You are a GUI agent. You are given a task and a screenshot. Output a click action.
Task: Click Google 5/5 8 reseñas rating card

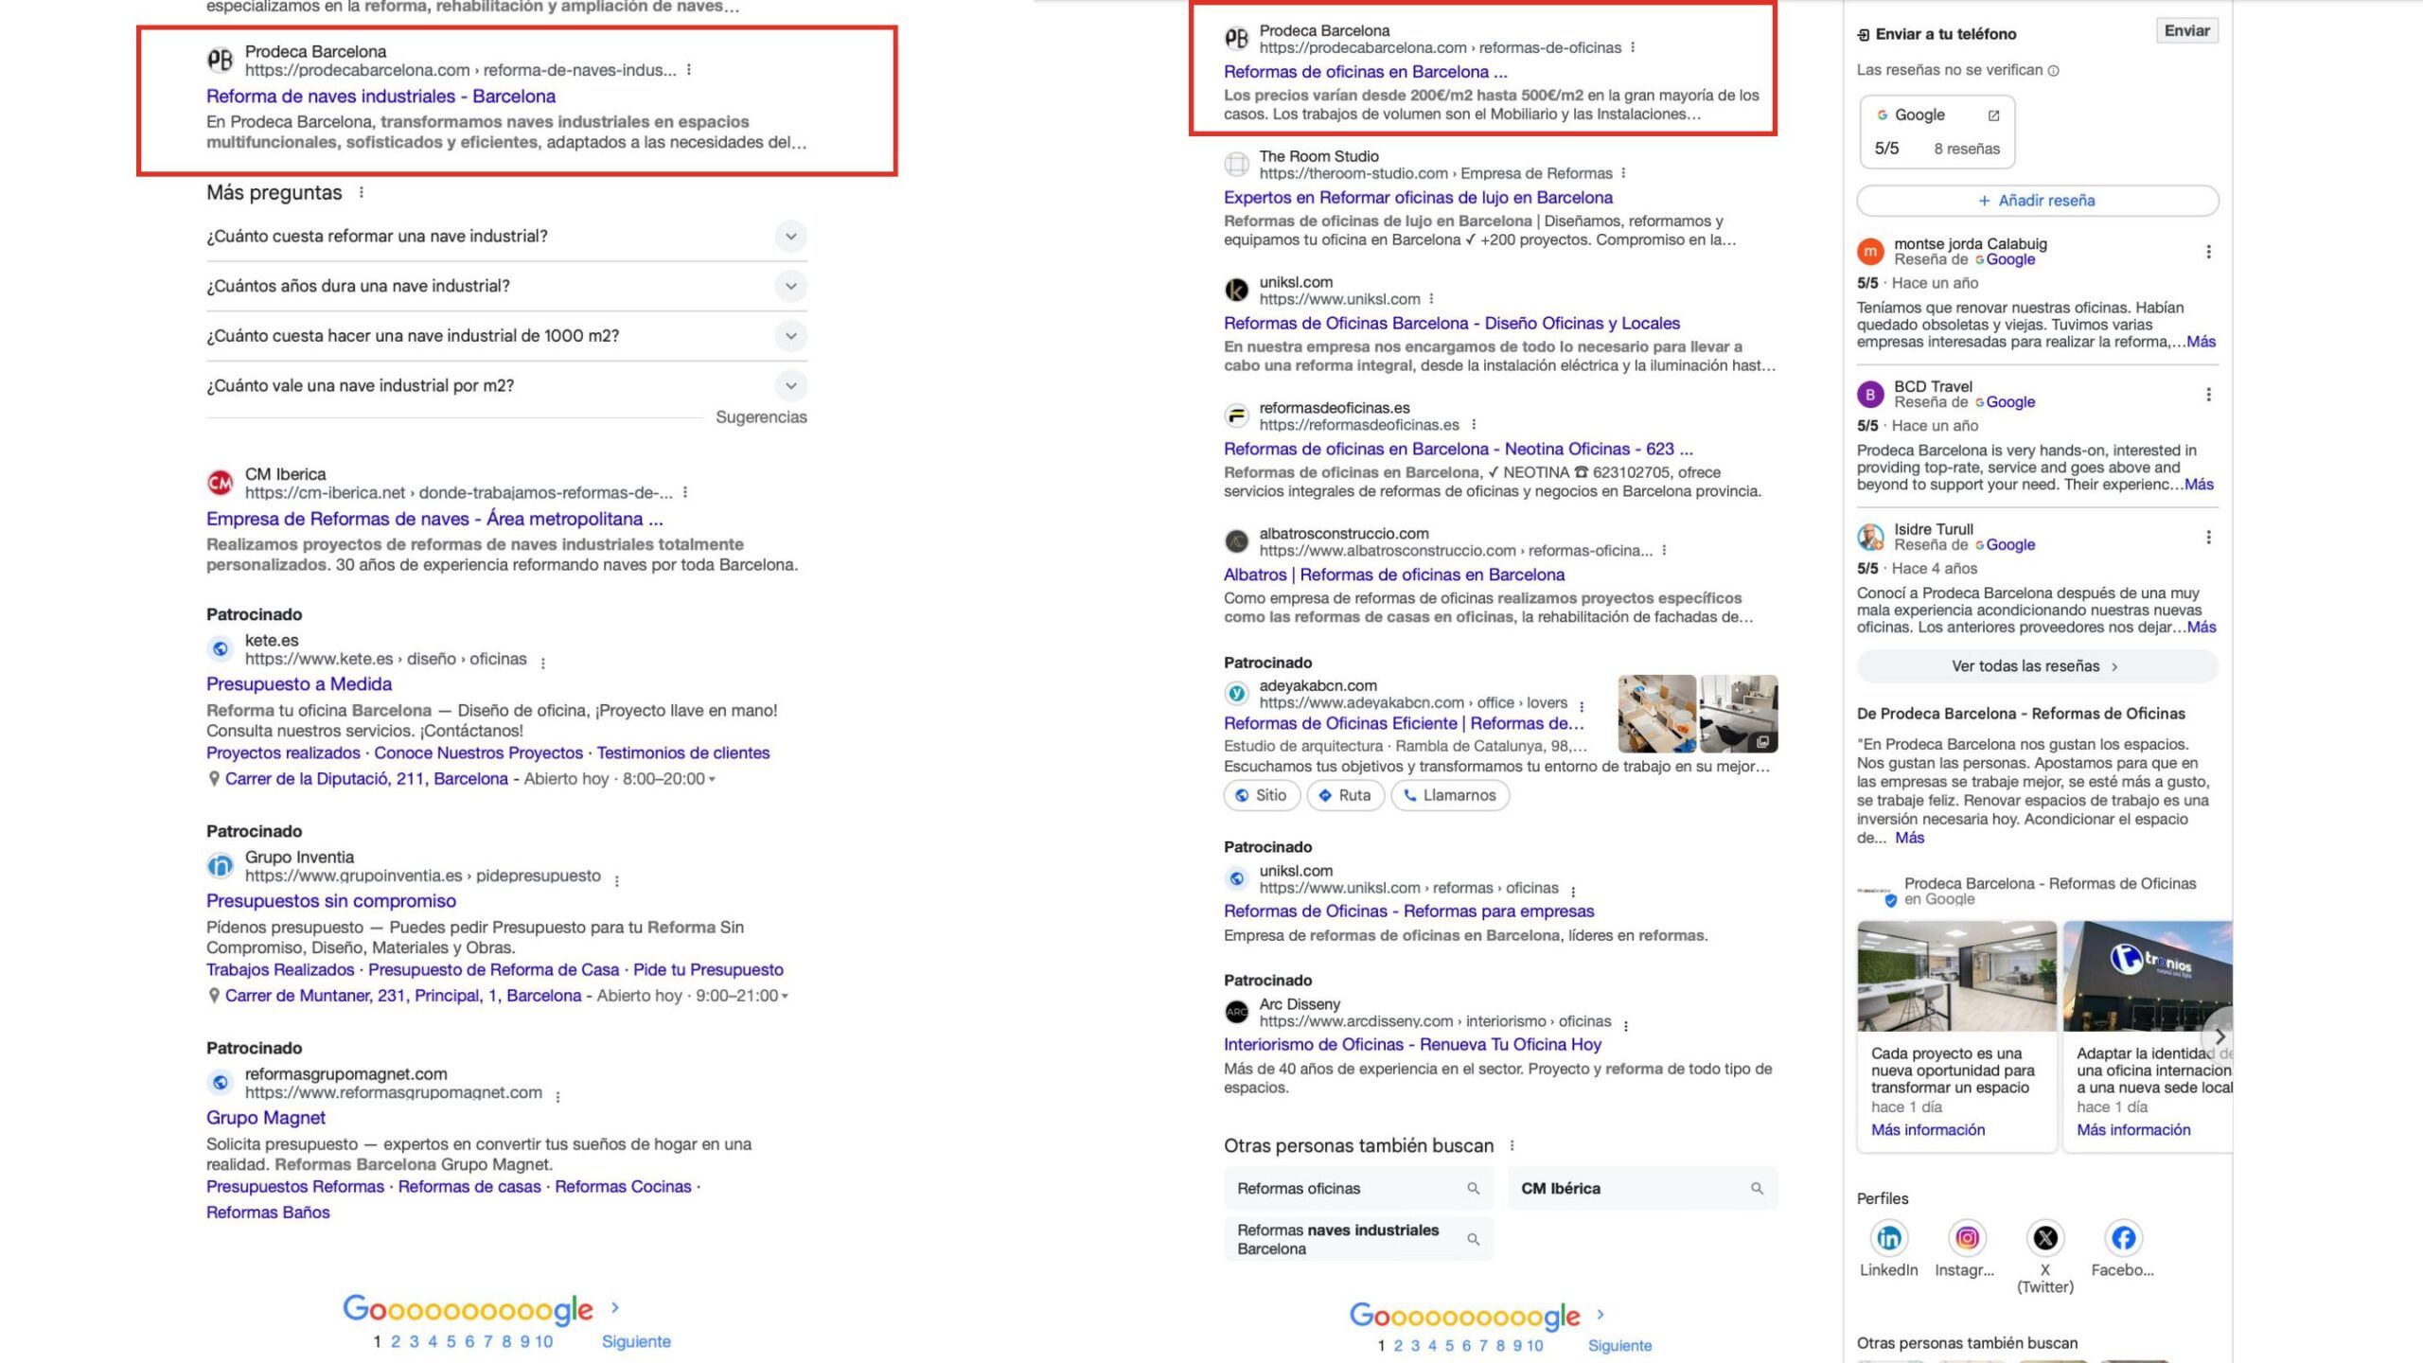[1937, 132]
